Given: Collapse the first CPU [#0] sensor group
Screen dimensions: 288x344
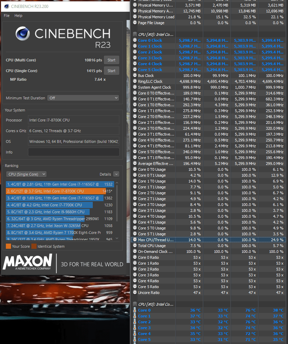Looking at the screenshot, I should click(135, 35).
